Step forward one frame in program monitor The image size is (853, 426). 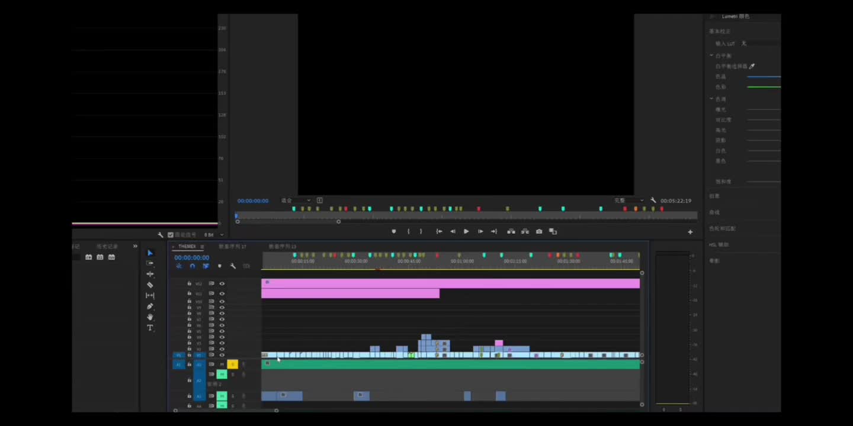point(480,231)
